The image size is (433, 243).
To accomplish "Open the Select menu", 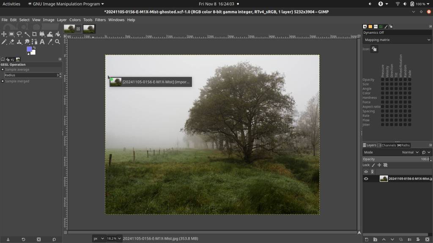I will click(24, 20).
